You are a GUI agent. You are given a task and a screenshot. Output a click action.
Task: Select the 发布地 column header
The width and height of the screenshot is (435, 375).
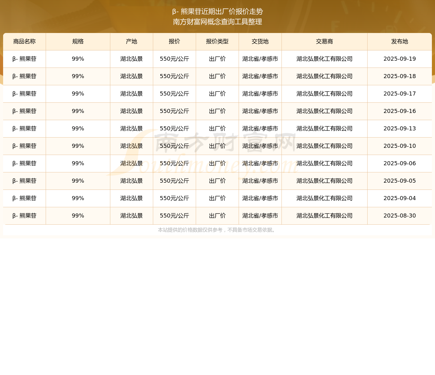tap(400, 41)
